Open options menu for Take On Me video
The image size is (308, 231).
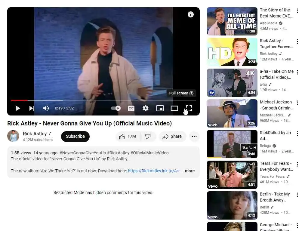point(297,72)
